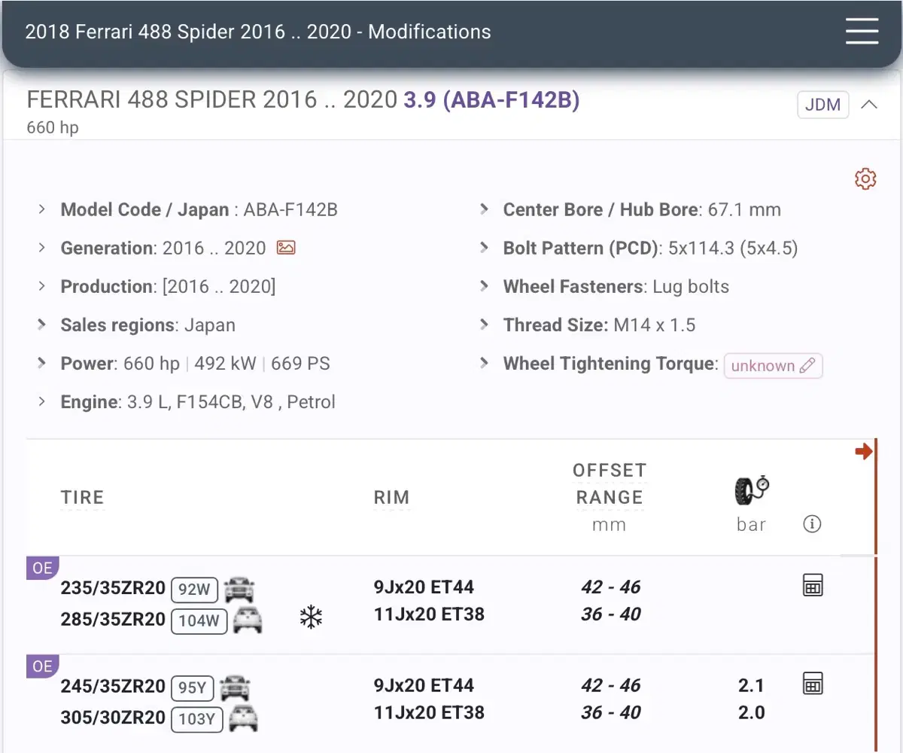This screenshot has height=753, width=903.
Task: Expand the Model Code / Japan row
Action: (x=42, y=209)
